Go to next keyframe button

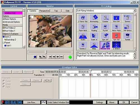(x=49, y=80)
